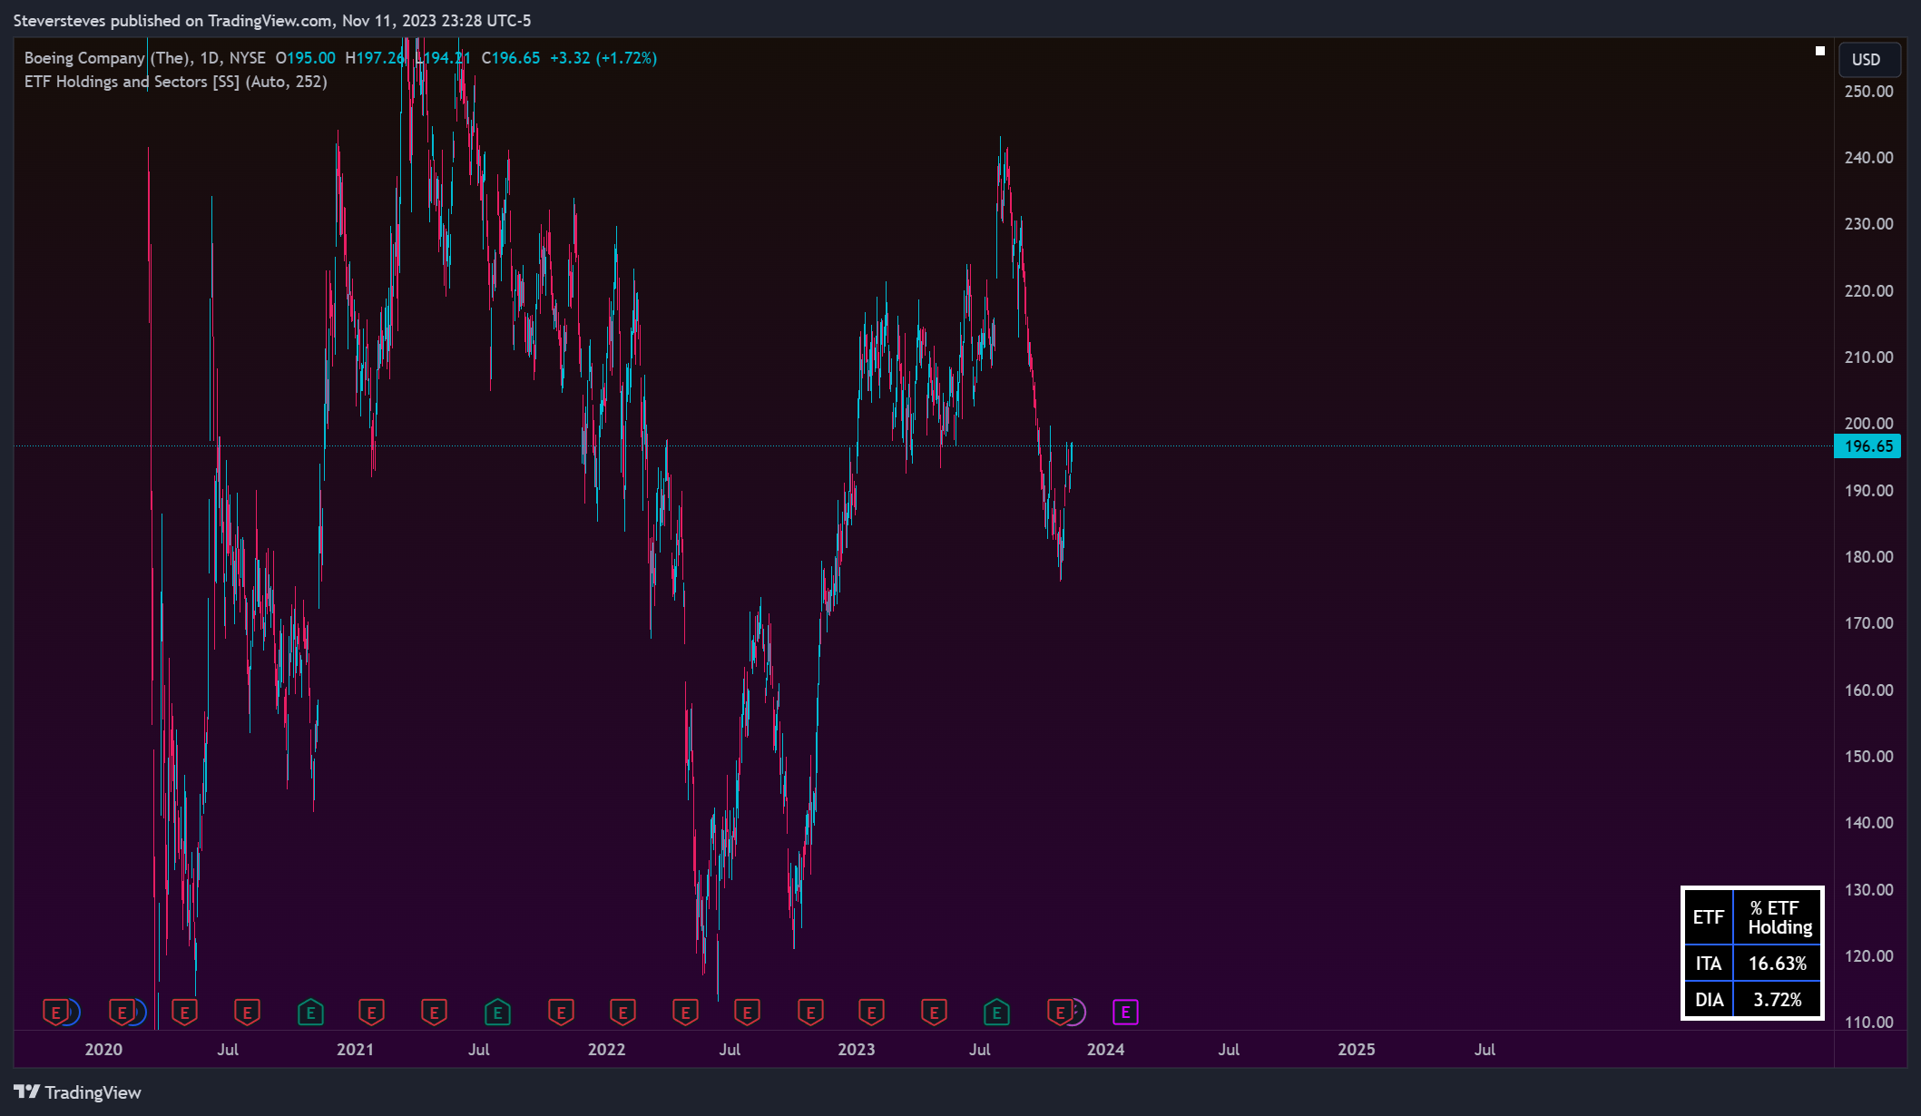The image size is (1921, 1116).
Task: Click the 110.00 price axis label
Action: pyautogui.click(x=1868, y=1023)
